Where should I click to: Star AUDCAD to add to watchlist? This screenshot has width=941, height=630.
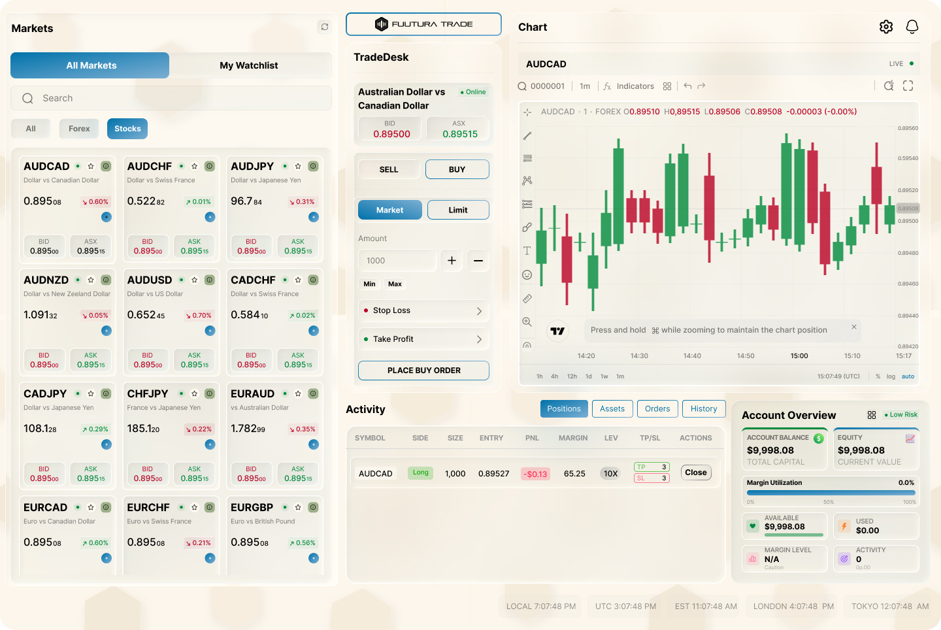91,167
